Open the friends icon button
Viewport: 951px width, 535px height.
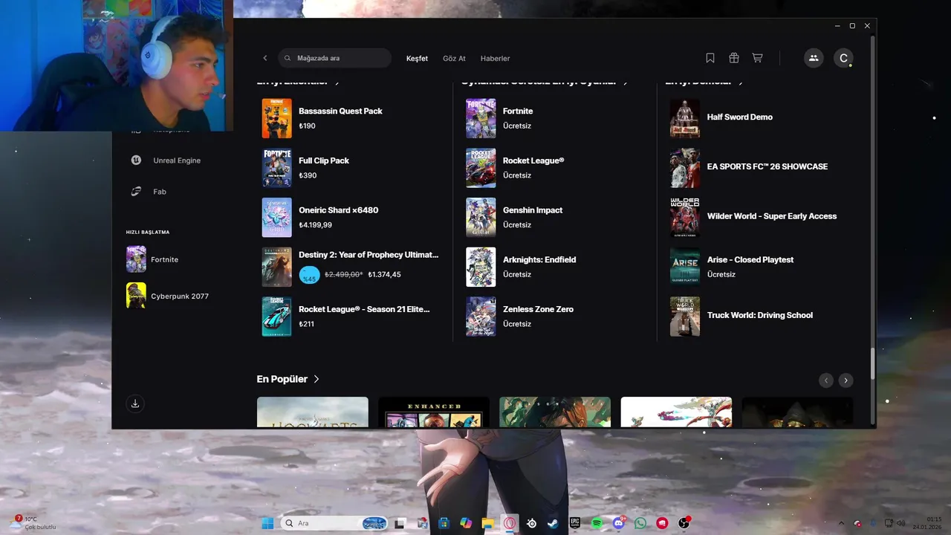tap(814, 58)
